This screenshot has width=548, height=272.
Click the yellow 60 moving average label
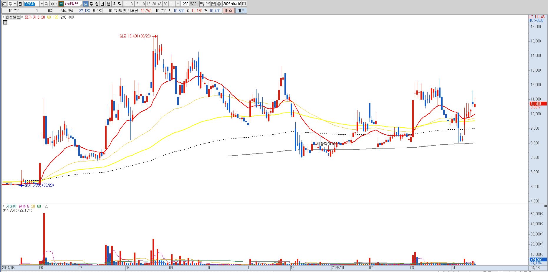[49, 17]
